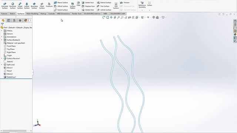Switch to the Sketch tab

12,14
